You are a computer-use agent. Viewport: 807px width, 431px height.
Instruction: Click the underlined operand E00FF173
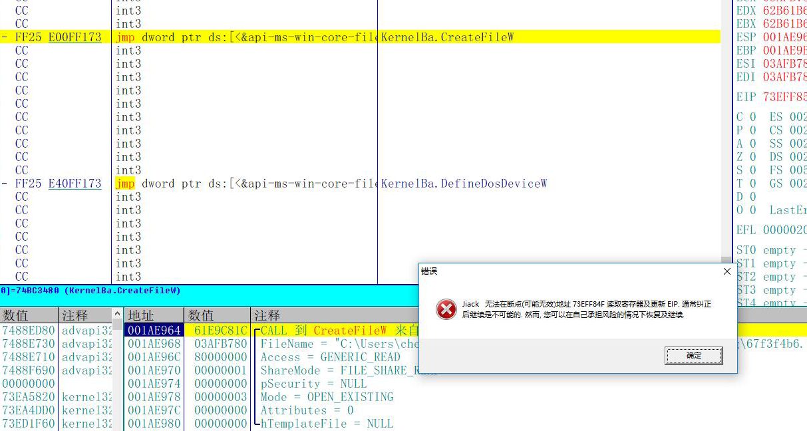75,37
